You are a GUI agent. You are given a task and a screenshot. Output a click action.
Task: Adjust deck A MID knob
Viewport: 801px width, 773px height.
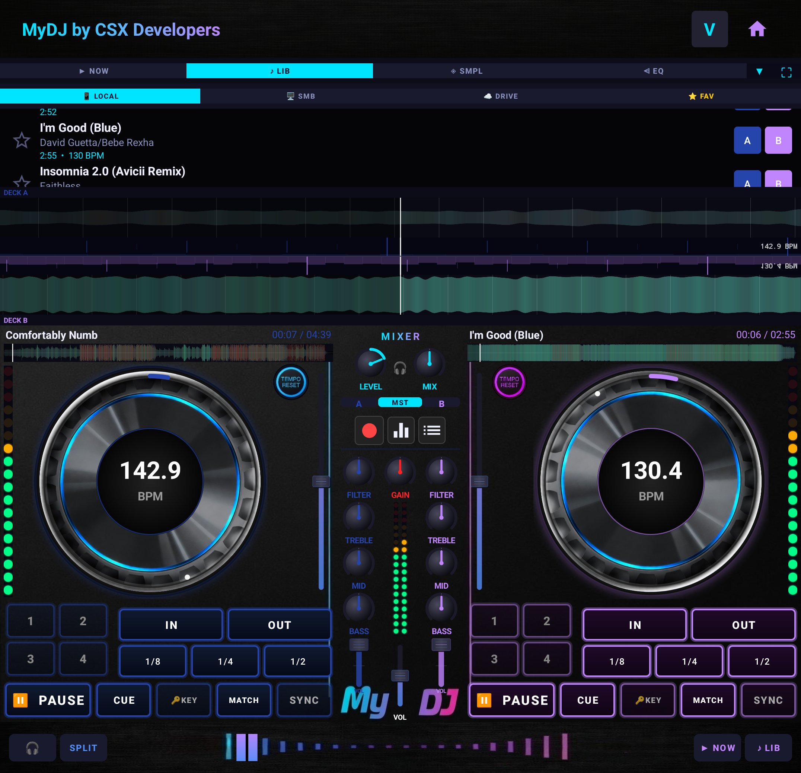click(359, 563)
